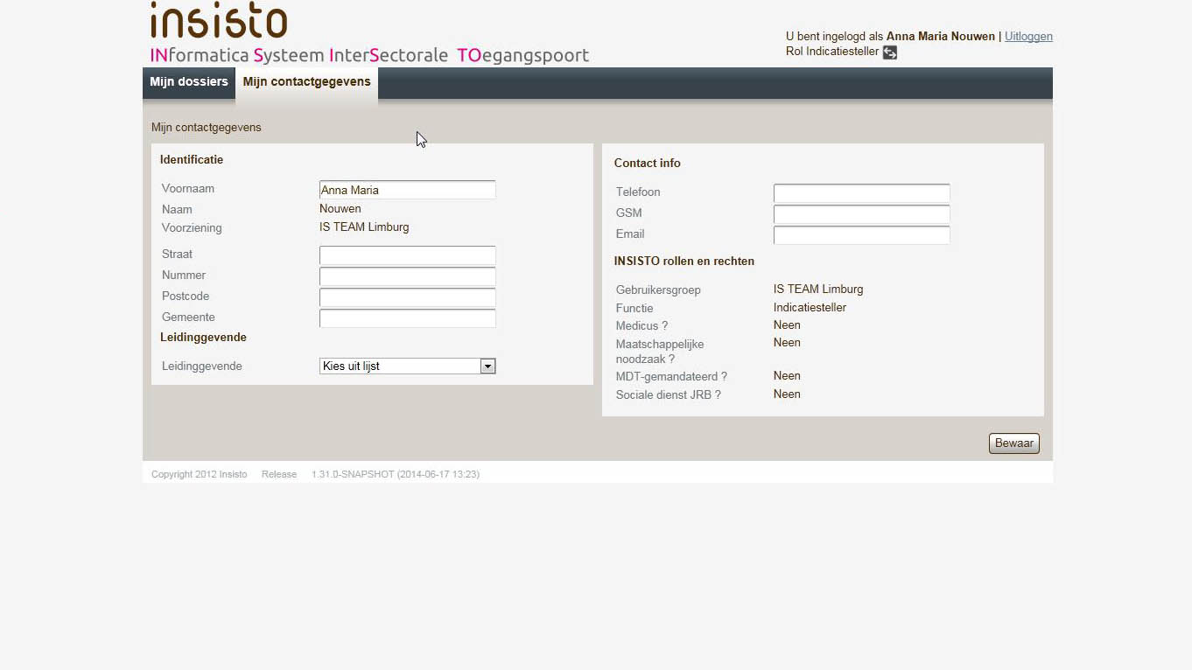Viewport: 1192px width, 670px height.
Task: Click the Email input field
Action: point(862,235)
